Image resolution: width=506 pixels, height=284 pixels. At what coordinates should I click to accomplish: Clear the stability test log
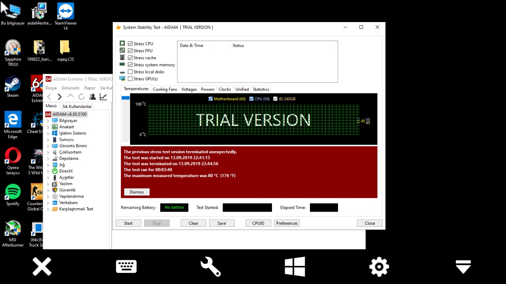[193, 223]
